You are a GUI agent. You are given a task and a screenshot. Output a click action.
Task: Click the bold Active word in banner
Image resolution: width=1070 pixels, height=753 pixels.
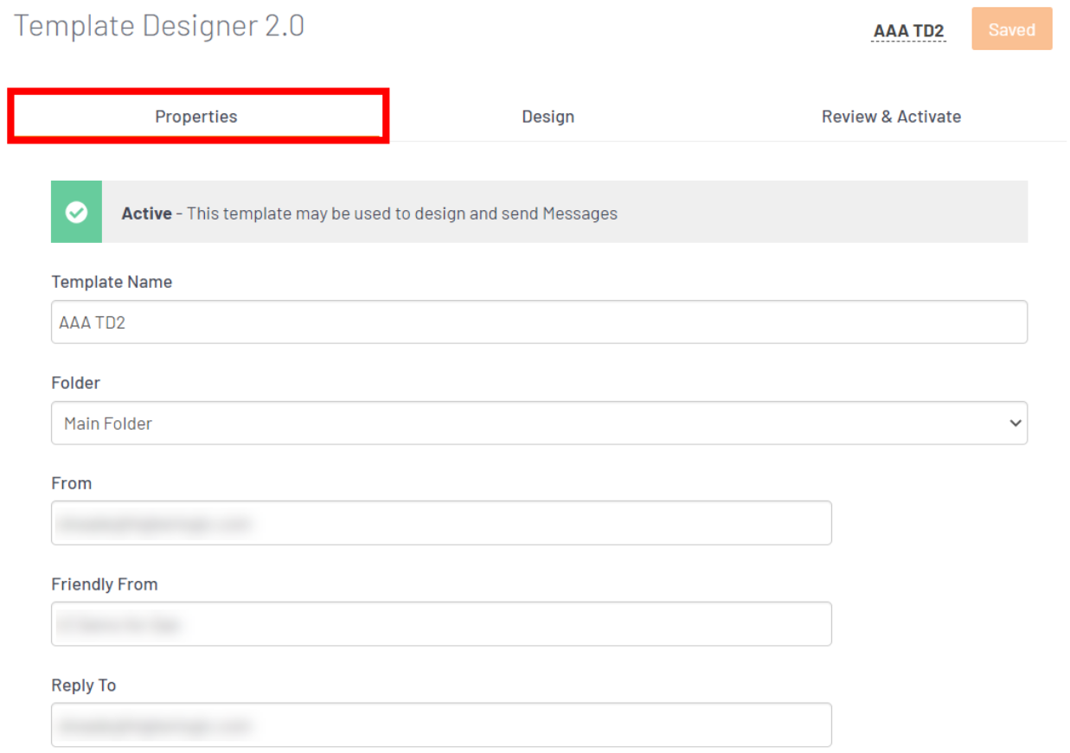pos(146,214)
